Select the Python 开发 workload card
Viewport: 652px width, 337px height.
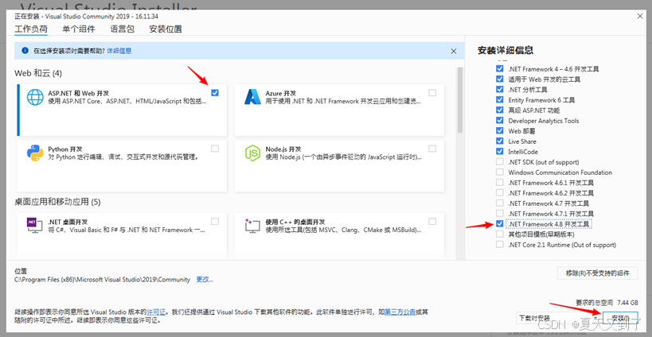point(123,166)
